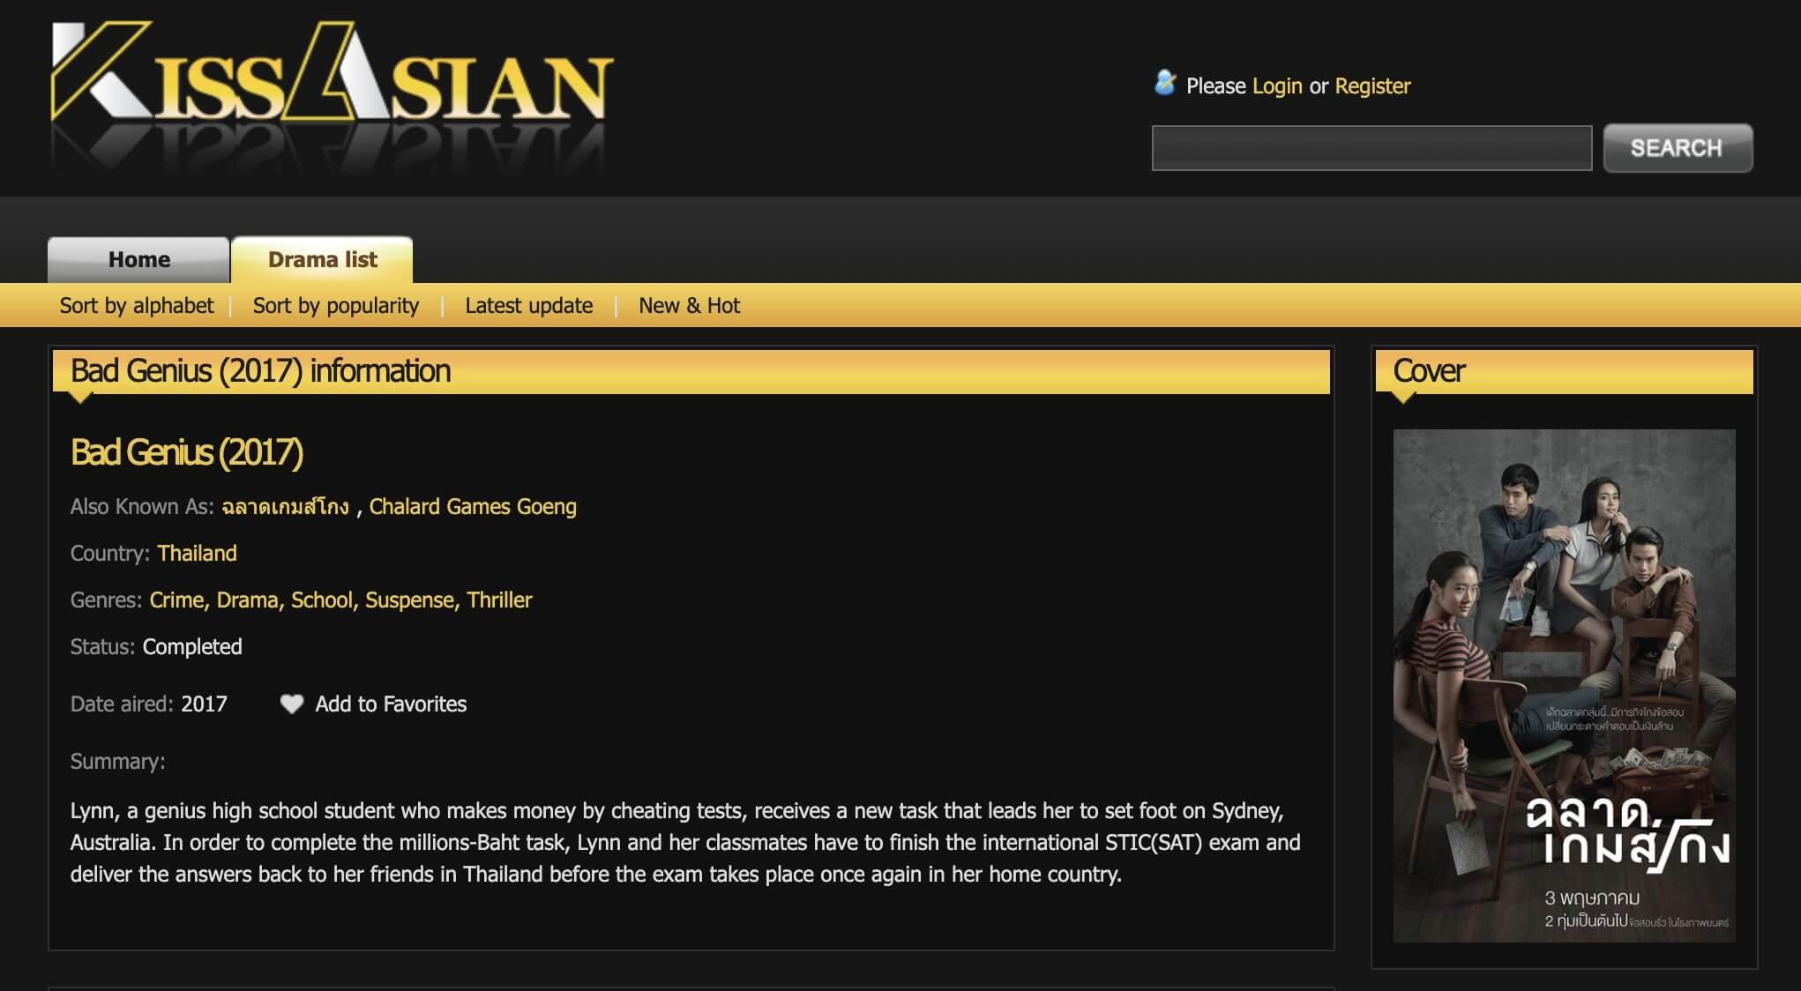Click Add to Favorites text
1801x991 pixels.
click(391, 704)
